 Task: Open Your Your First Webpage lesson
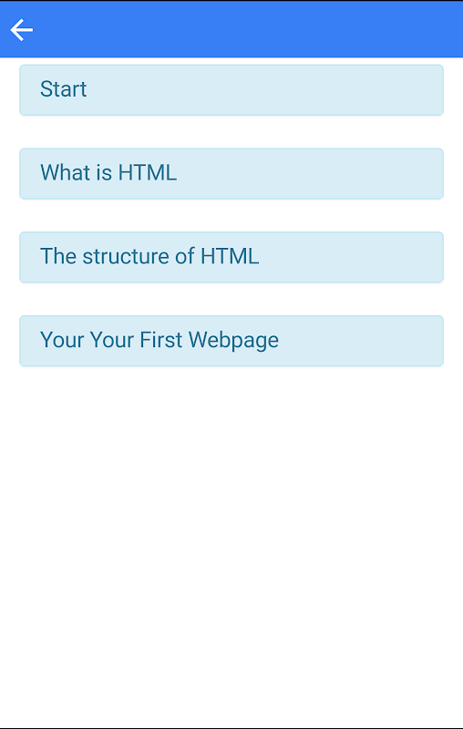(231, 341)
